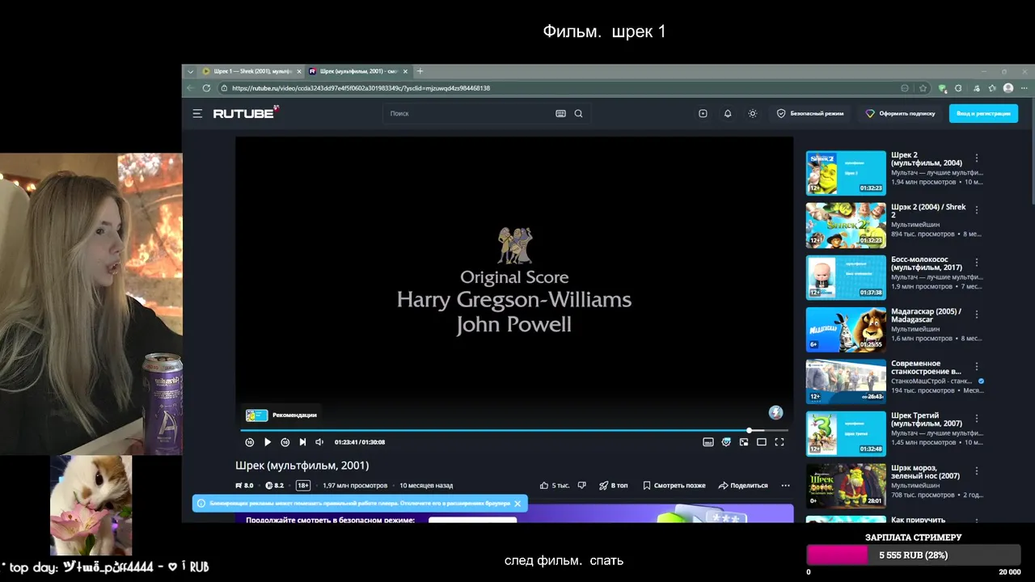The width and height of the screenshot is (1035, 582).
Task: Bookmark this page with the star
Action: coord(923,88)
